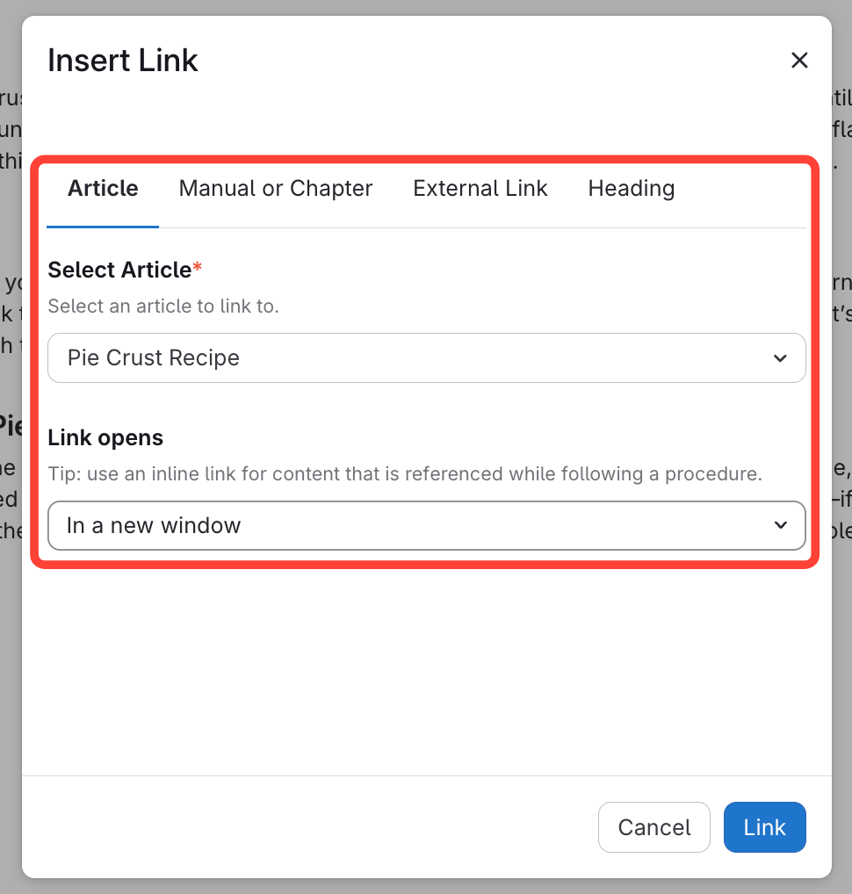Screen dimensions: 852x894
Task: Click the red required asterisk after Select Article
Action: click(198, 270)
